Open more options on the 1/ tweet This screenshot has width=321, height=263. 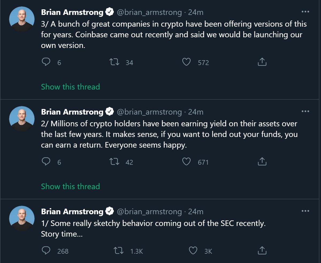[305, 211]
